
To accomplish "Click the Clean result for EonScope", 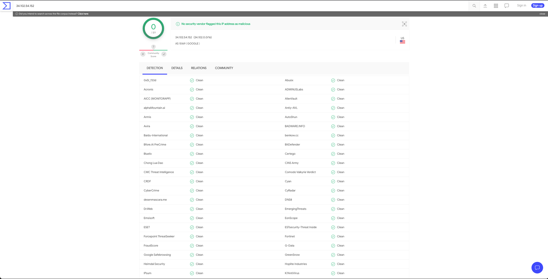I will 340,218.
